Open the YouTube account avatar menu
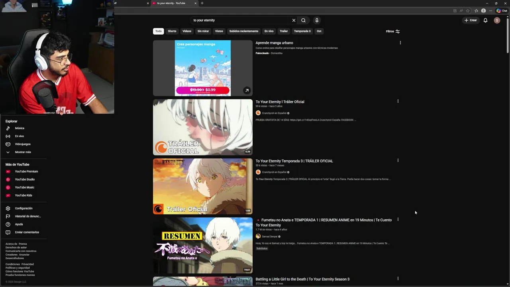 coord(497,20)
